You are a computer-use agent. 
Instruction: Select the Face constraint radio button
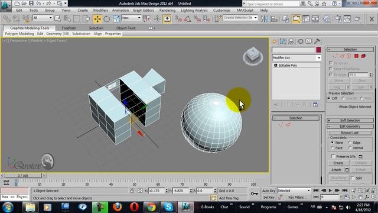click(x=333, y=148)
